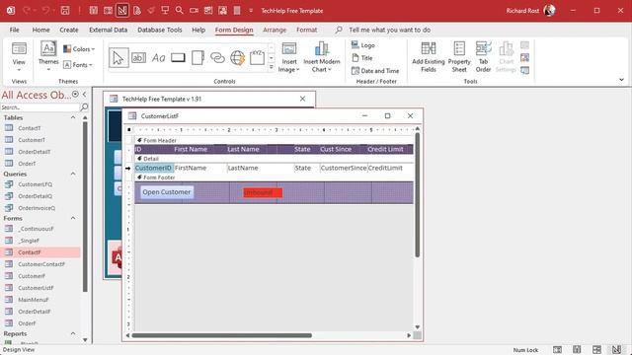
Task: Select the Web Browser control tool
Action: (237, 58)
